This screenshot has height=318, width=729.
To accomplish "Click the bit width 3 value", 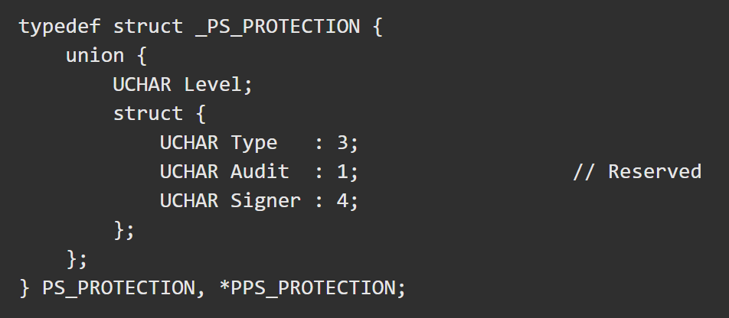I will click(x=342, y=143).
